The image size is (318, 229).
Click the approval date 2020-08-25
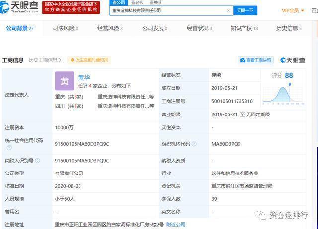coord(68,186)
